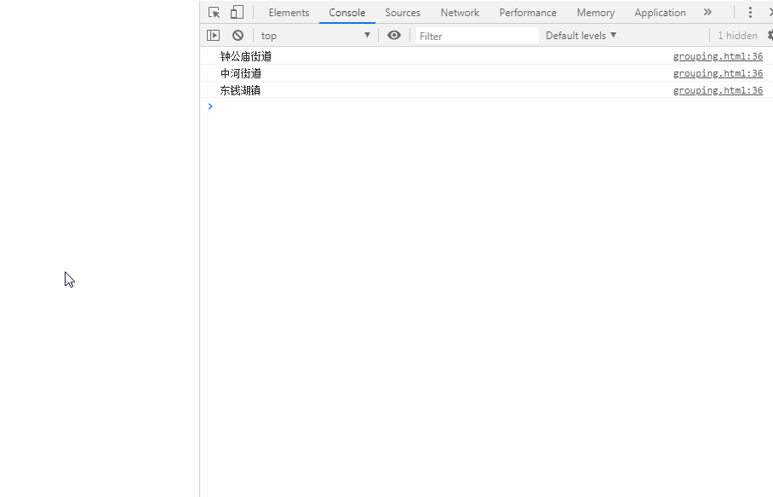This screenshot has height=497, width=773.
Task: Go to the Memory tab
Action: tap(596, 13)
